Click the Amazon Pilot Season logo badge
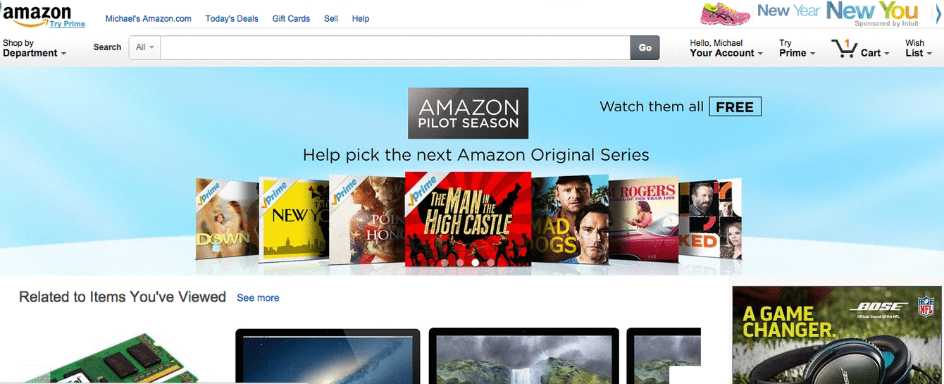Image resolution: width=944 pixels, height=384 pixels. pyautogui.click(x=468, y=113)
